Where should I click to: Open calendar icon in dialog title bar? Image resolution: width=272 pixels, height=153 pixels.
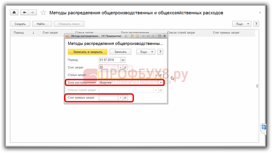pos(137,36)
